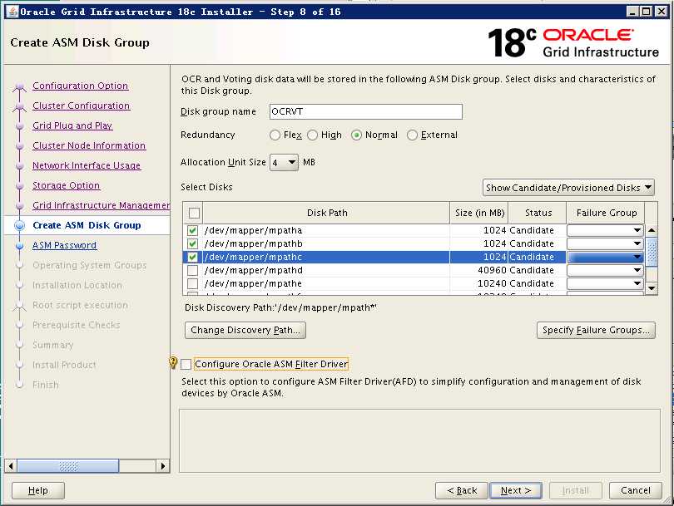The image size is (674, 506).
Task: Click Failure Group column header
Action: pyautogui.click(x=606, y=213)
